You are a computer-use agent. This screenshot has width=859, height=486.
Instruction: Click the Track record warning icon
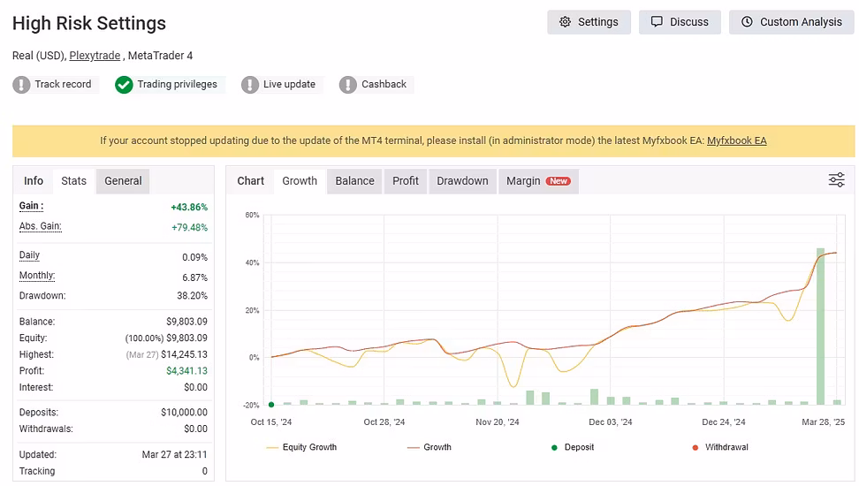click(x=21, y=85)
